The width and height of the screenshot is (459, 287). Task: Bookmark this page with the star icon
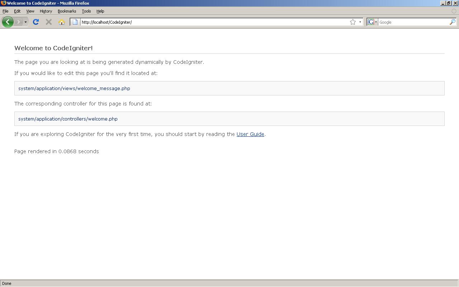click(x=353, y=22)
